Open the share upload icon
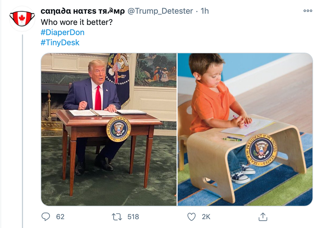Viewport: 321px width, 228px height. [263, 217]
